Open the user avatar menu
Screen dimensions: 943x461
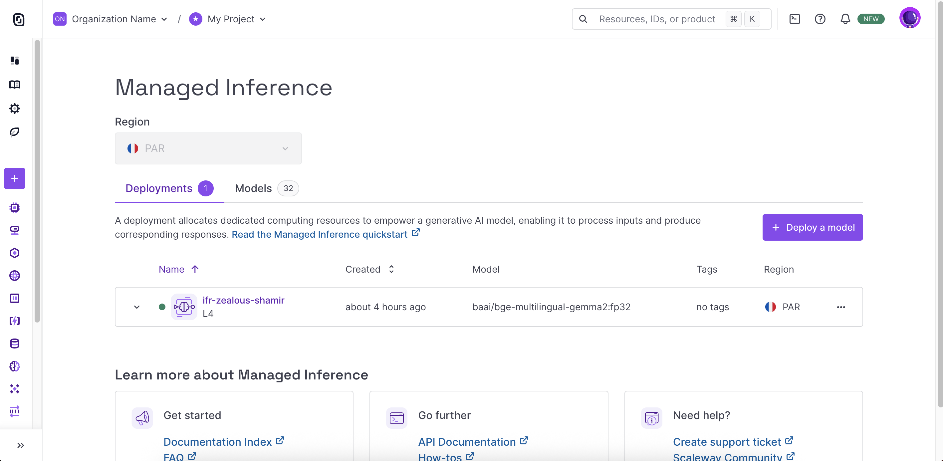pos(910,18)
